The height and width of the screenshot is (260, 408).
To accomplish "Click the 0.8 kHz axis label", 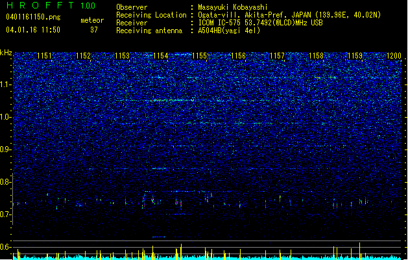I will click(5, 182).
